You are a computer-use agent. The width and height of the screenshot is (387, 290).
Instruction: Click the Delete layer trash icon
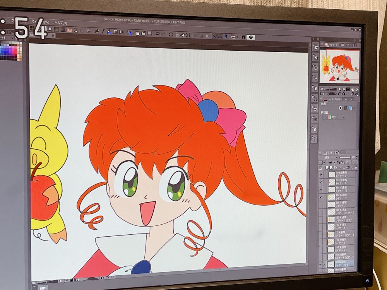click(x=356, y=167)
